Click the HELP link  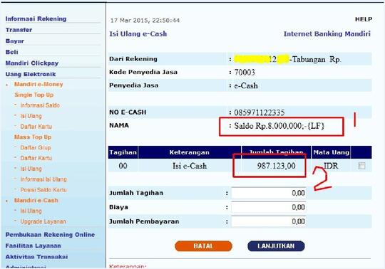(364, 19)
